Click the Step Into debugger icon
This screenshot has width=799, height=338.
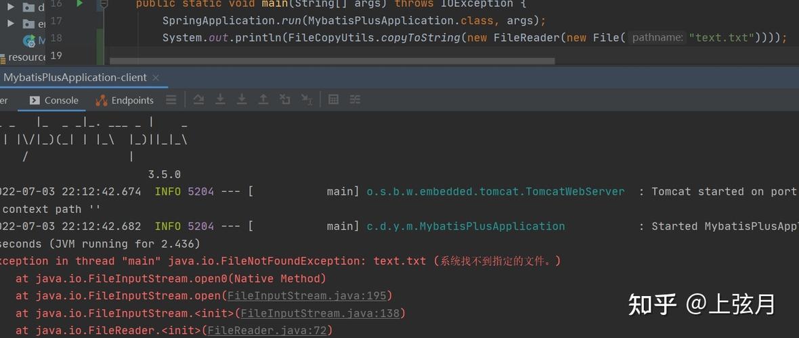coord(242,100)
